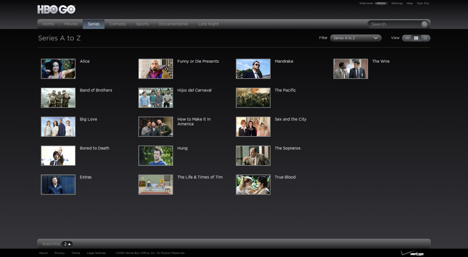Open the Home tab

coord(48,24)
